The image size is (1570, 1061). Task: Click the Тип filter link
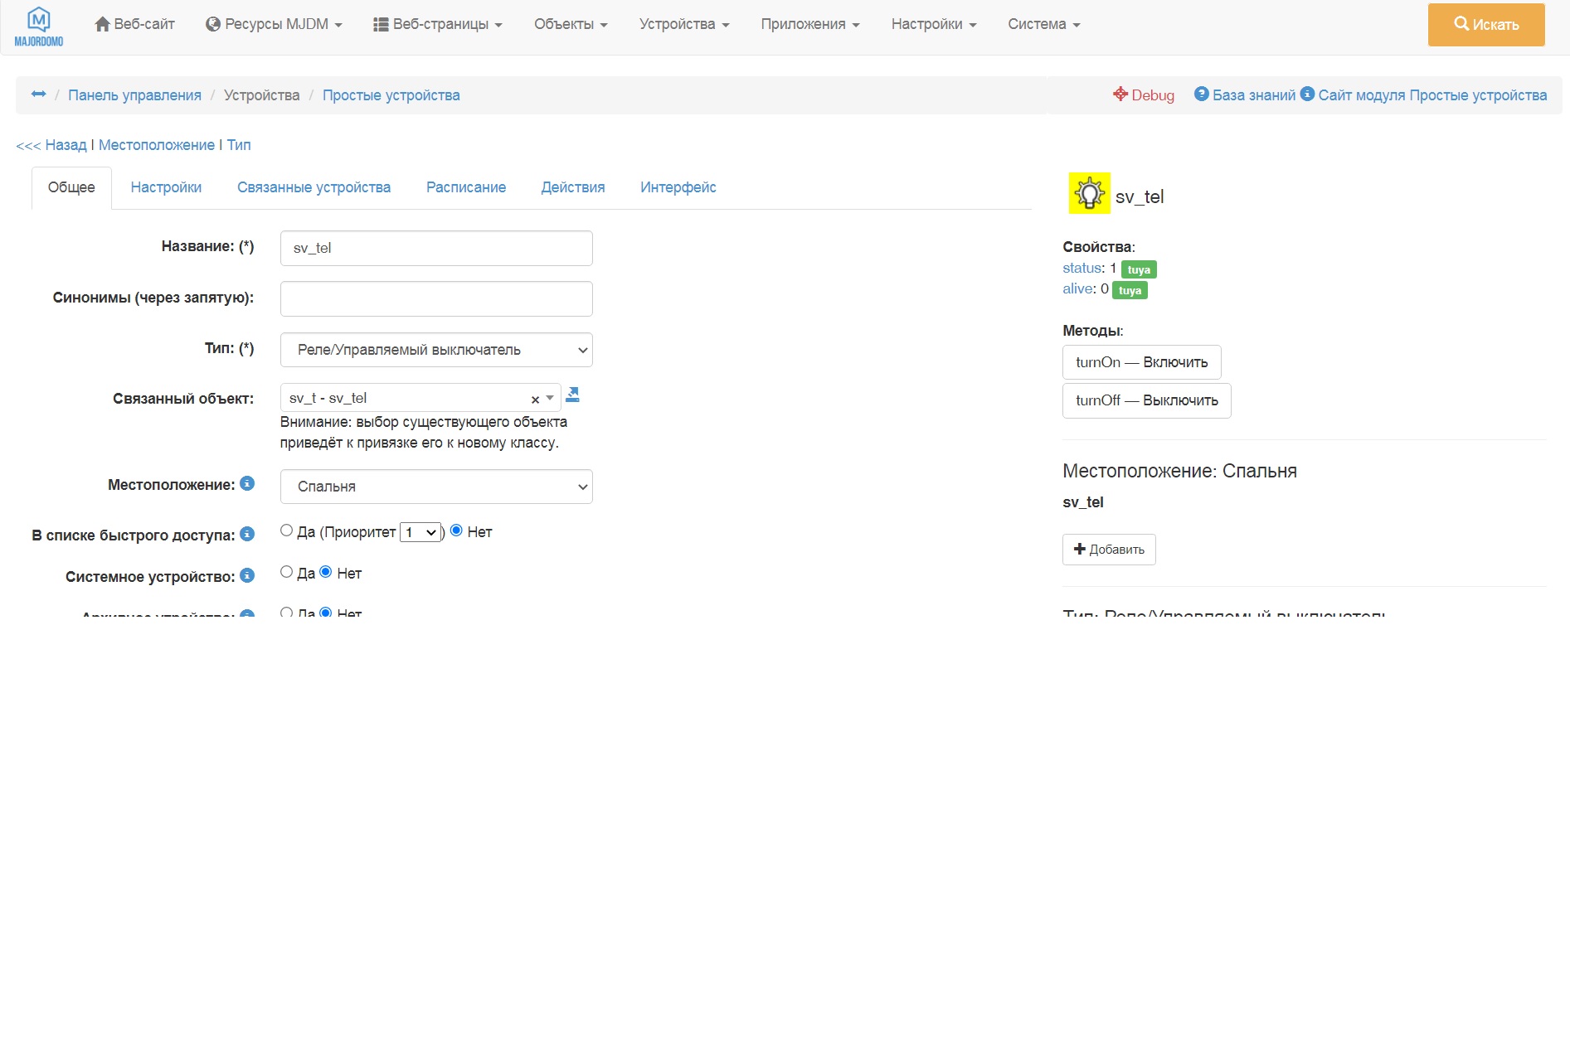click(239, 145)
